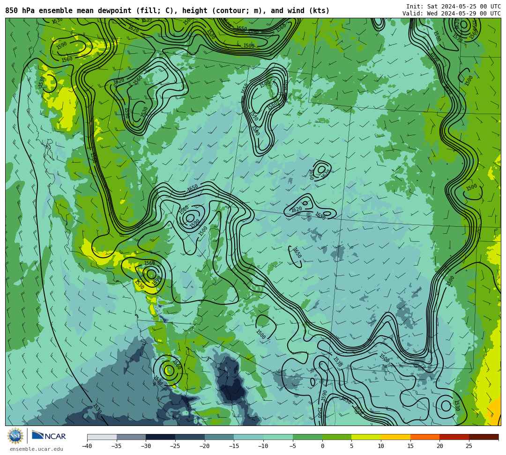Pick the -20 to -15 teal-gray swatch
Screen dimensions: 506x455
pyautogui.click(x=219, y=437)
